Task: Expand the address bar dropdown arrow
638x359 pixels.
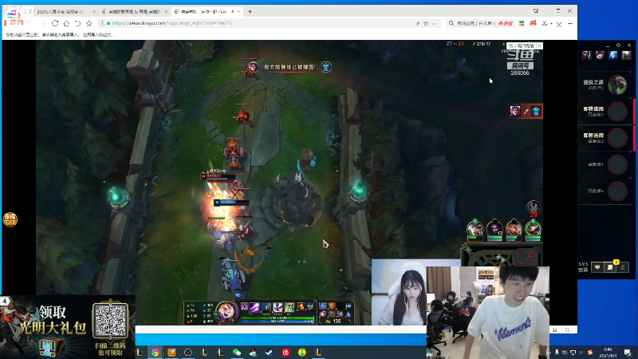Action: (434, 24)
